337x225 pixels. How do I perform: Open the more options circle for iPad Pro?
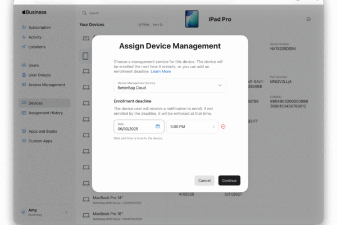click(308, 19)
